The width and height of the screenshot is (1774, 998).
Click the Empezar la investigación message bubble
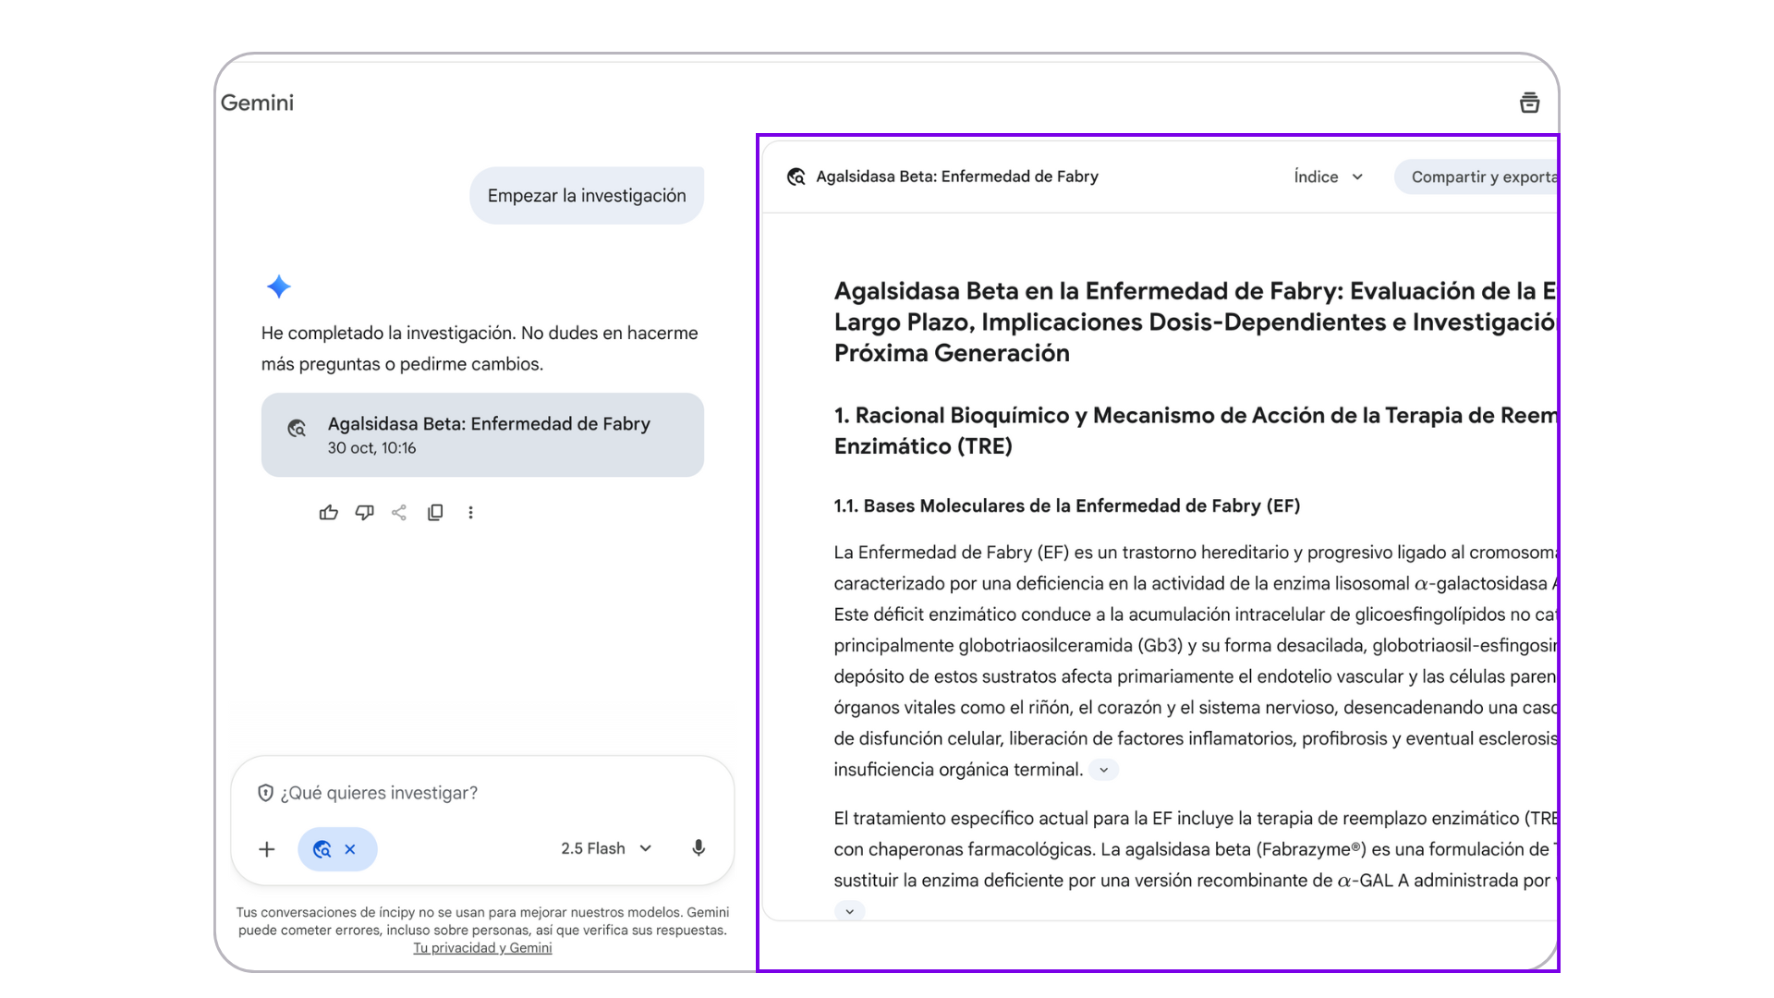(x=587, y=196)
